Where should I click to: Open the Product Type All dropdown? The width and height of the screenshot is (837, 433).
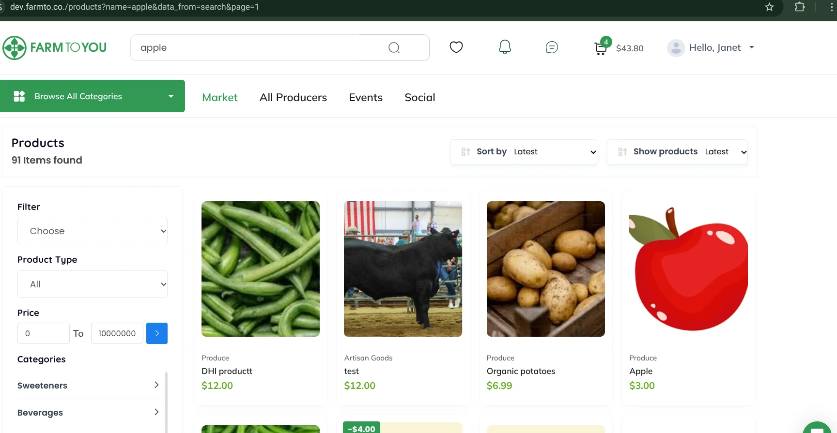click(x=93, y=284)
